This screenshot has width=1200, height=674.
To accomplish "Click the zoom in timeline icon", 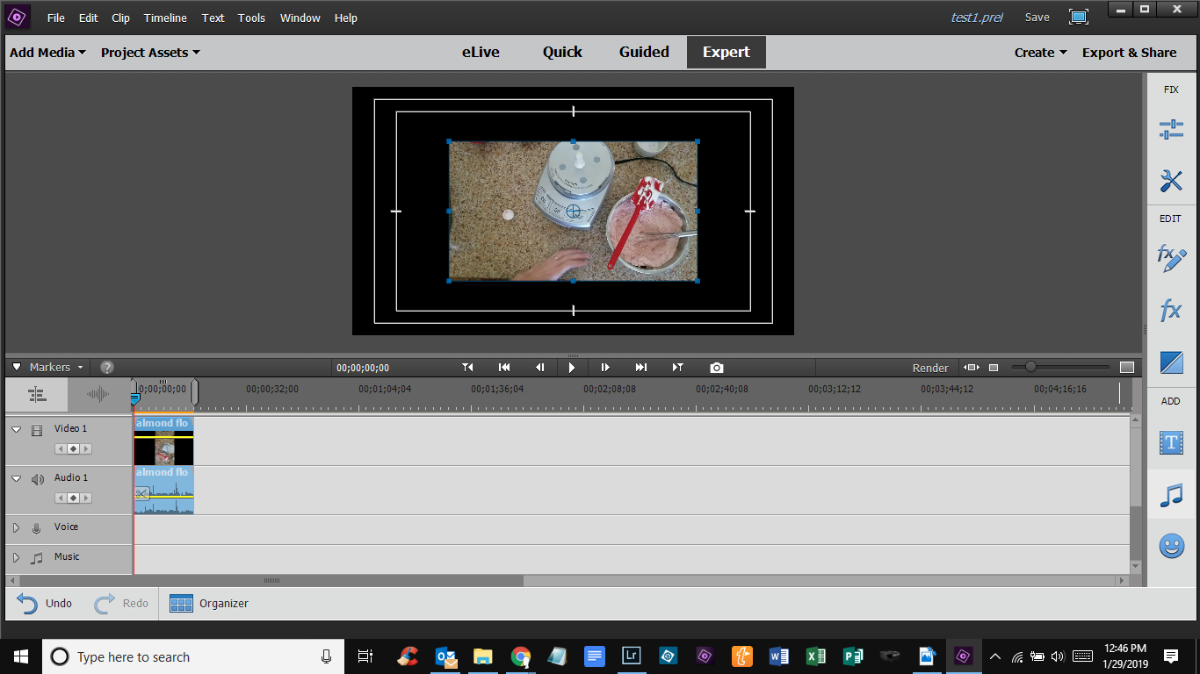I will click(x=1127, y=368).
